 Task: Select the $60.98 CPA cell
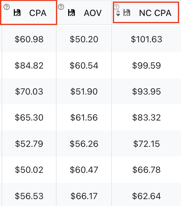click(29, 39)
